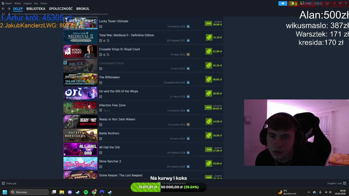Screen dimensions: 349x196
Task: Click the green price tag icon for Battle Brothers
Action: coord(209,136)
